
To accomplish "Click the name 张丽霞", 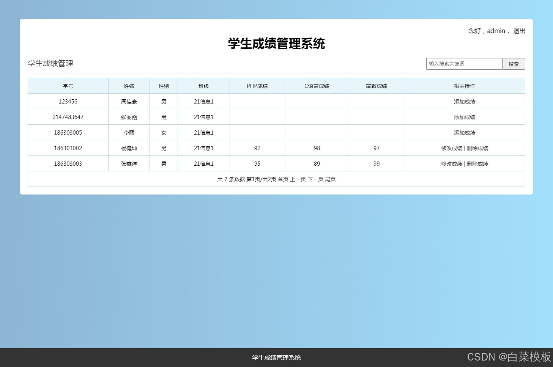I will [x=129, y=117].
